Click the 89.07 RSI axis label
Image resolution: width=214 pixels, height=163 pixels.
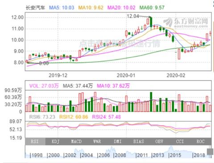pyautogui.click(x=16, y=121)
